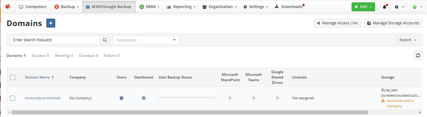Click the blue plus icon beside Domains
427x117 pixels.
point(51,23)
